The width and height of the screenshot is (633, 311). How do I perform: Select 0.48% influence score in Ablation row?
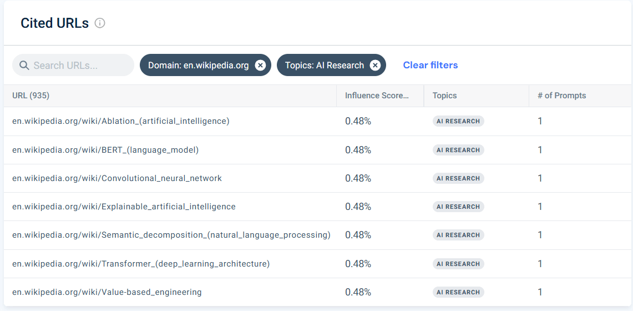(x=358, y=121)
